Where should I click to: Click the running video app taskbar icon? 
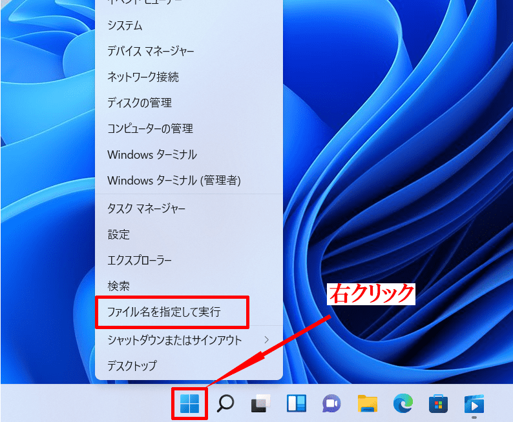[474, 404]
